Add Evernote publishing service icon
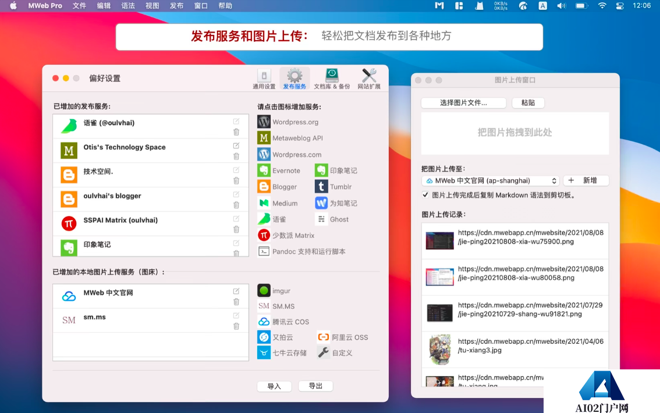This screenshot has height=413, width=660. click(x=264, y=170)
